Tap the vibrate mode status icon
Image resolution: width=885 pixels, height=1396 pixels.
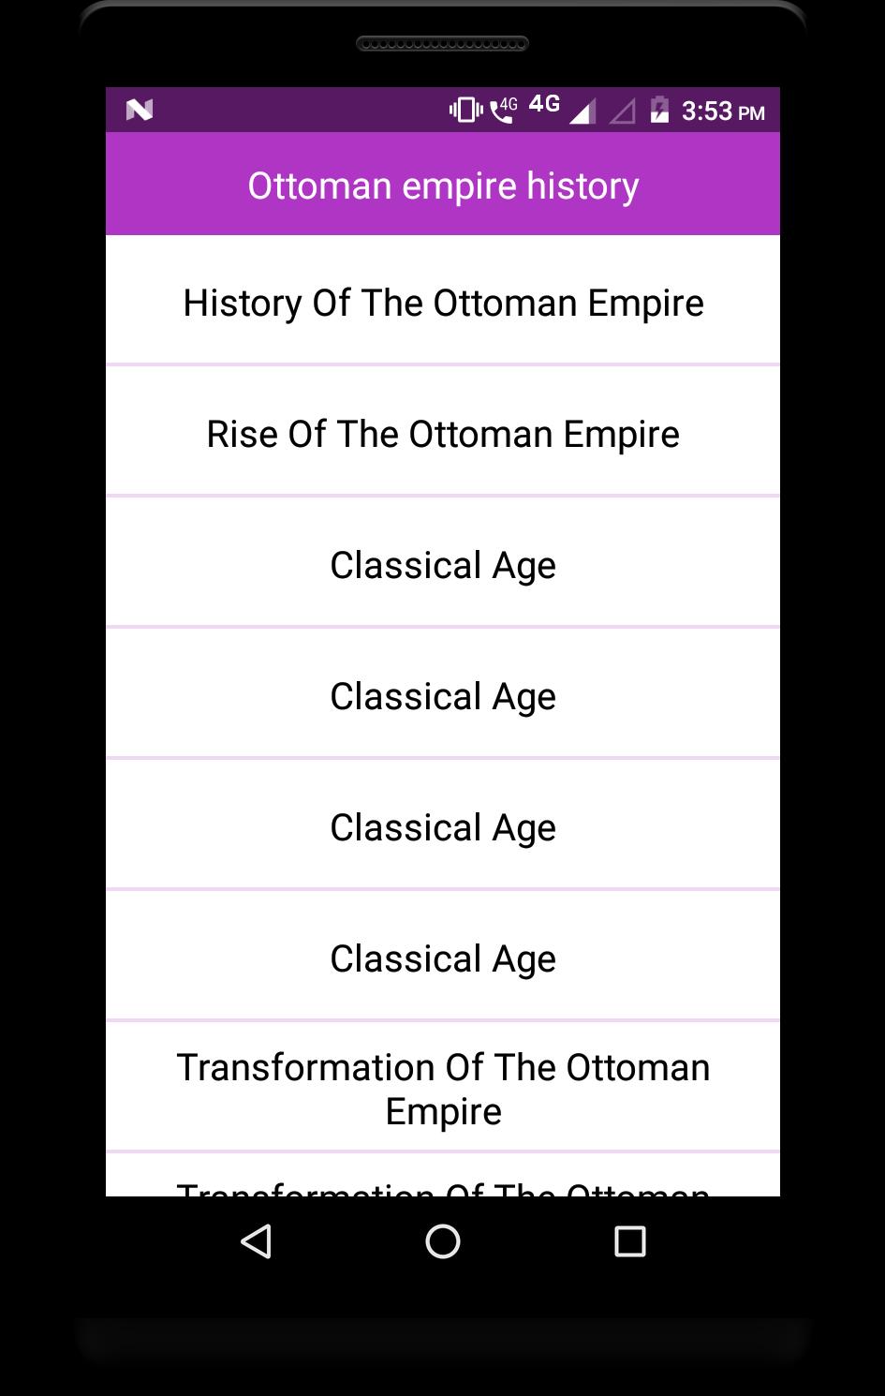click(x=465, y=111)
